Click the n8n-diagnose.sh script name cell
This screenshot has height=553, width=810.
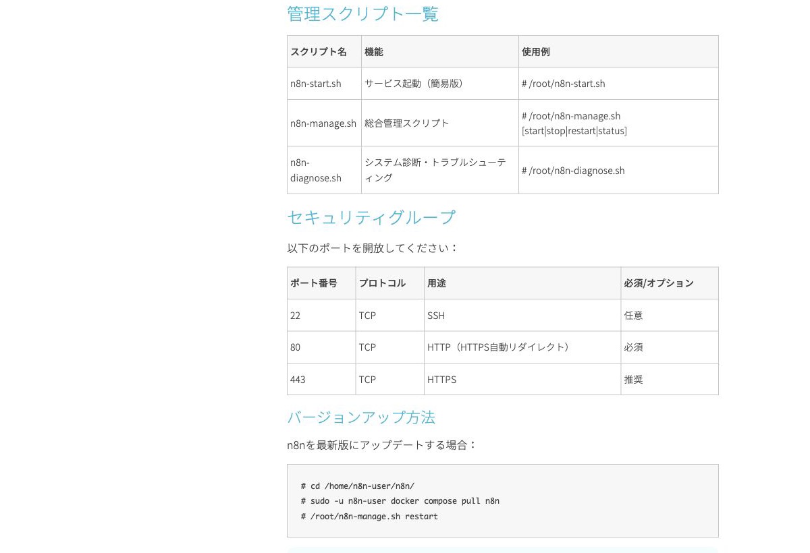[x=324, y=171]
